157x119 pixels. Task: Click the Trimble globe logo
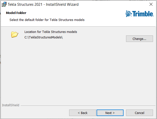pos(129,14)
